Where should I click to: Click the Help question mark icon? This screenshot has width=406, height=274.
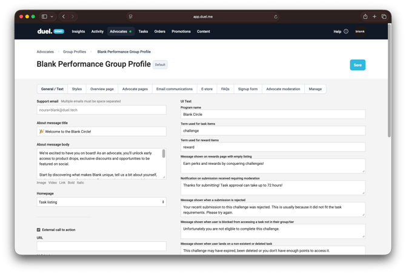[x=346, y=32]
